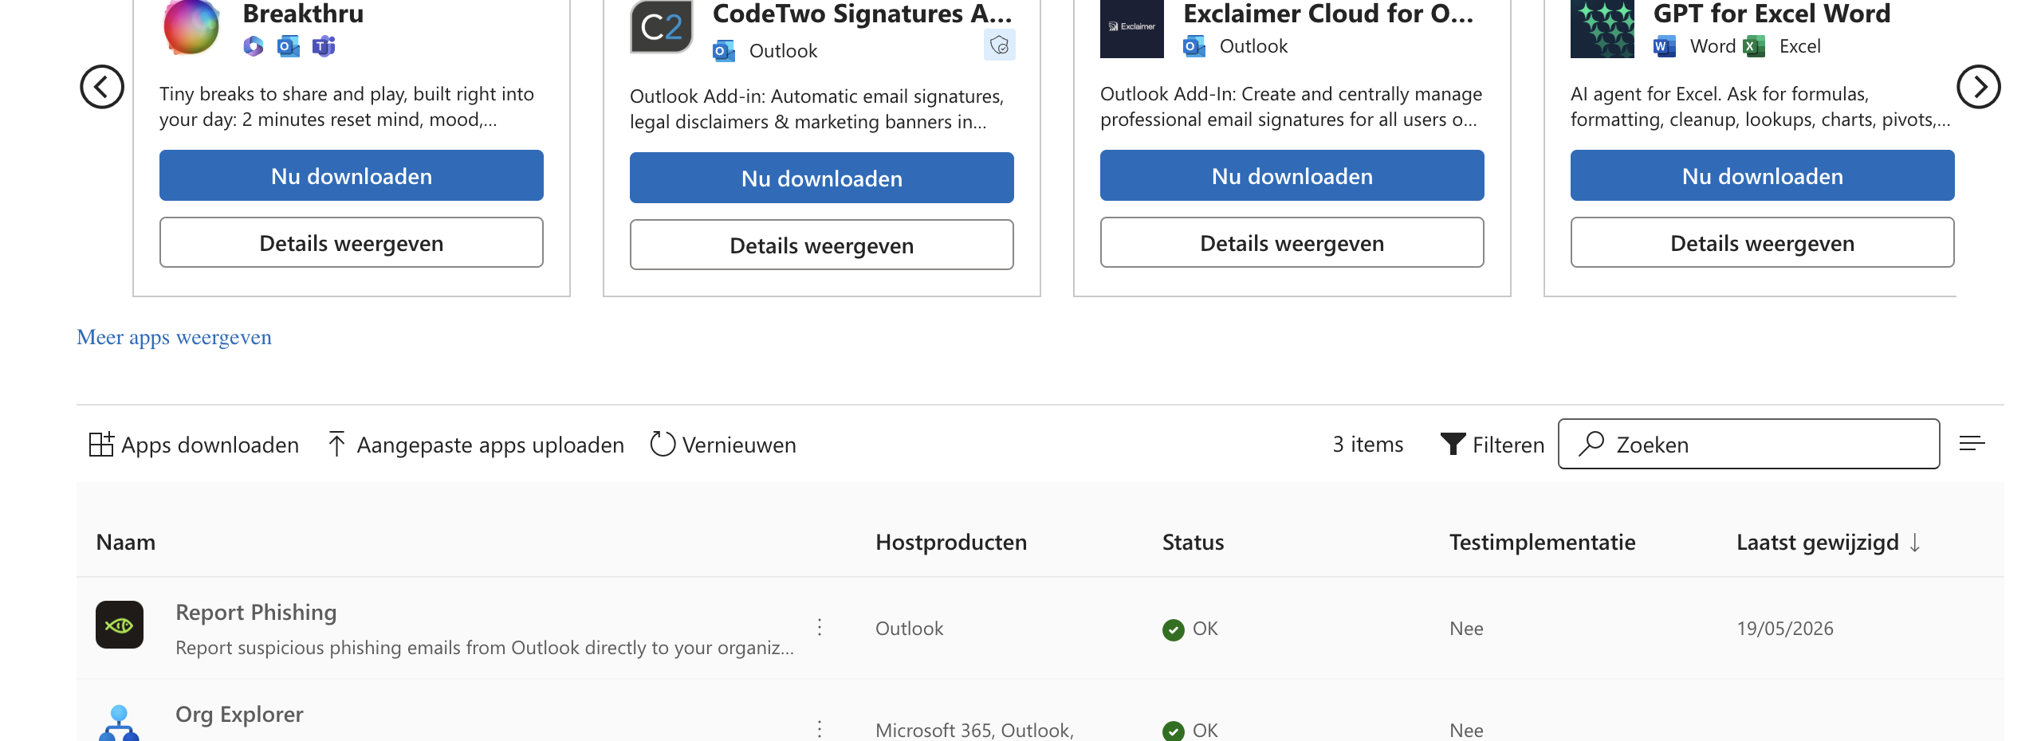Image resolution: width=2041 pixels, height=741 pixels.
Task: Click the Report Phishing description text
Action: click(485, 648)
